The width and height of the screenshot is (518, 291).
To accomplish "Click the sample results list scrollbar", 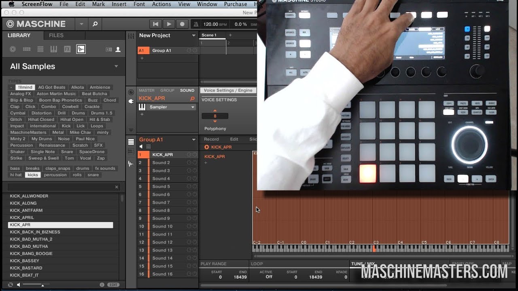I will click(122, 198).
